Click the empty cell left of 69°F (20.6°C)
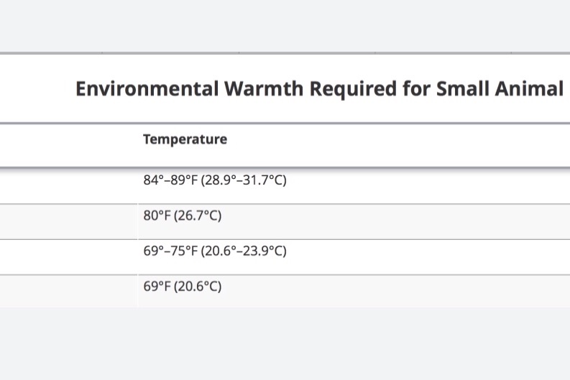This screenshot has height=380, width=570. pyautogui.click(x=69, y=291)
